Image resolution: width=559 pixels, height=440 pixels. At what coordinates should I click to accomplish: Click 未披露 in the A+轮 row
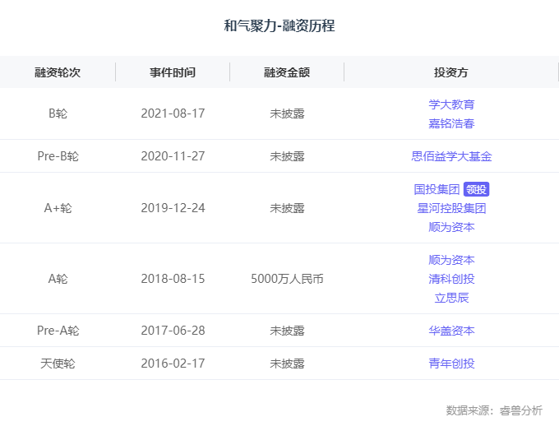tap(287, 208)
